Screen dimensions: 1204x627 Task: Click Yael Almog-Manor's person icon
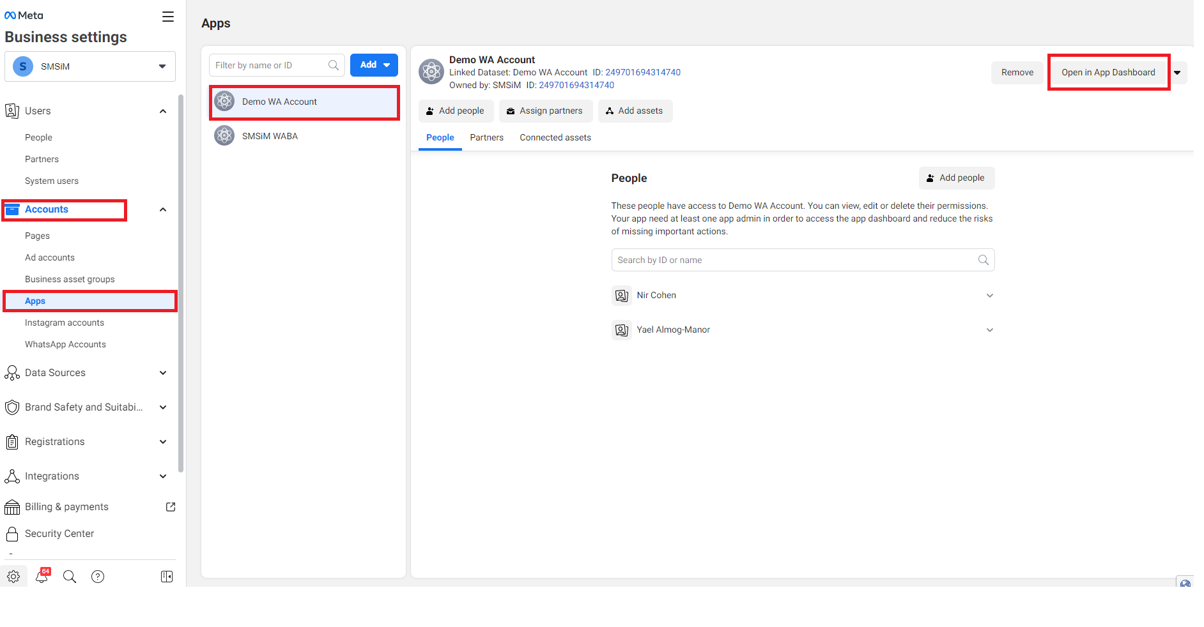coord(621,330)
